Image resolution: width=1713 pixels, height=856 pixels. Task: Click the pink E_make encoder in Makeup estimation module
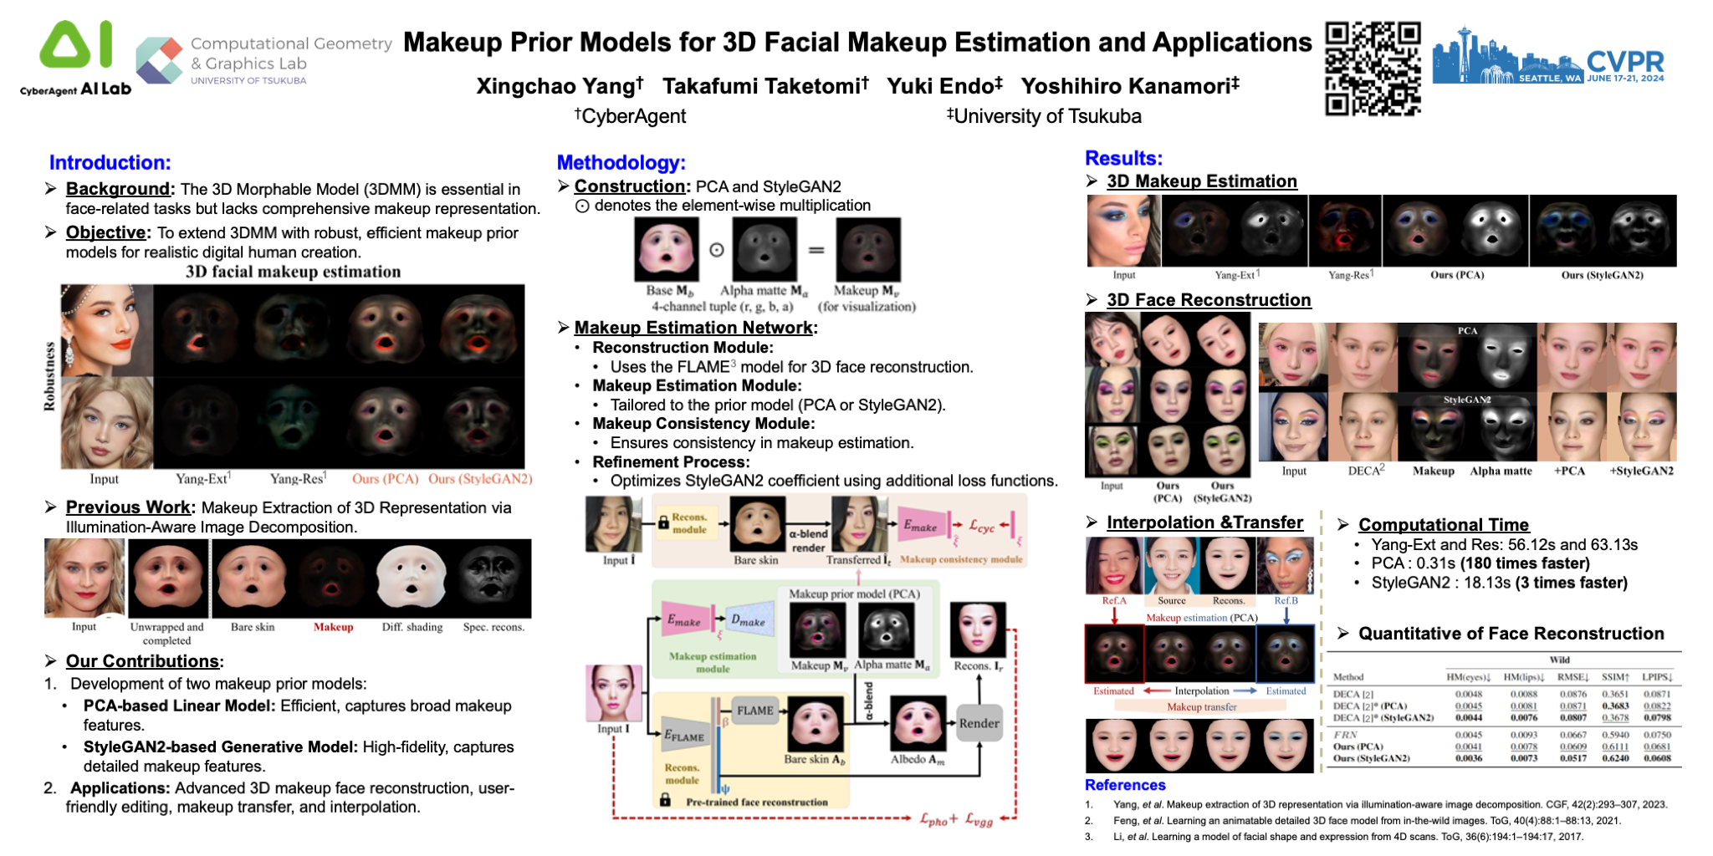click(686, 621)
